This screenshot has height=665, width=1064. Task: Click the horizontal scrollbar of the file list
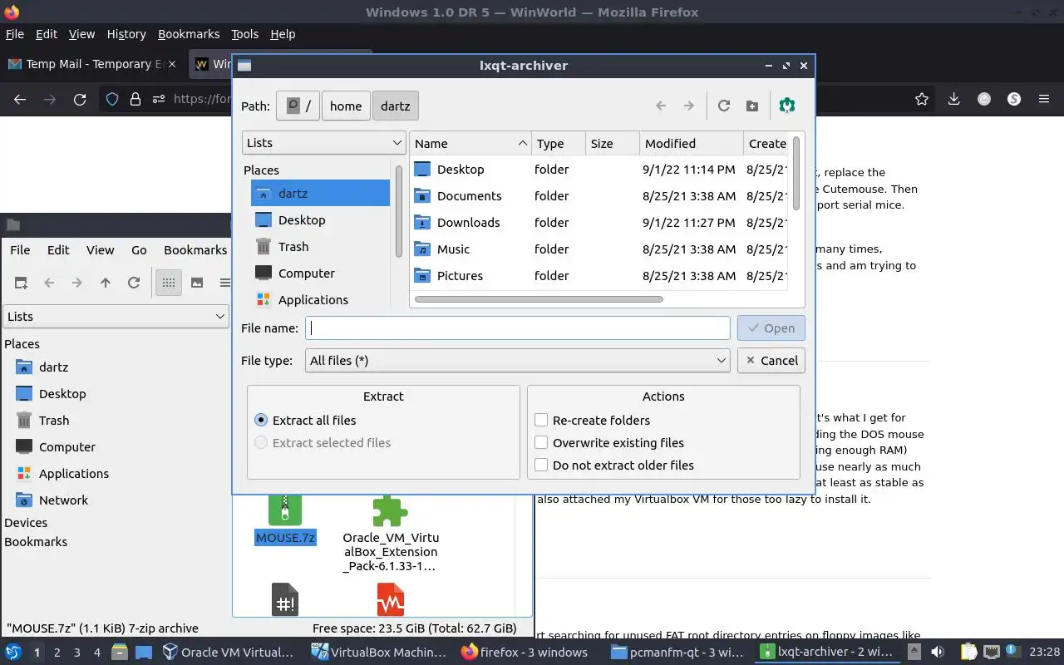539,298
